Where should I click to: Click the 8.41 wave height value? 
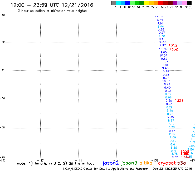coord(173,144)
